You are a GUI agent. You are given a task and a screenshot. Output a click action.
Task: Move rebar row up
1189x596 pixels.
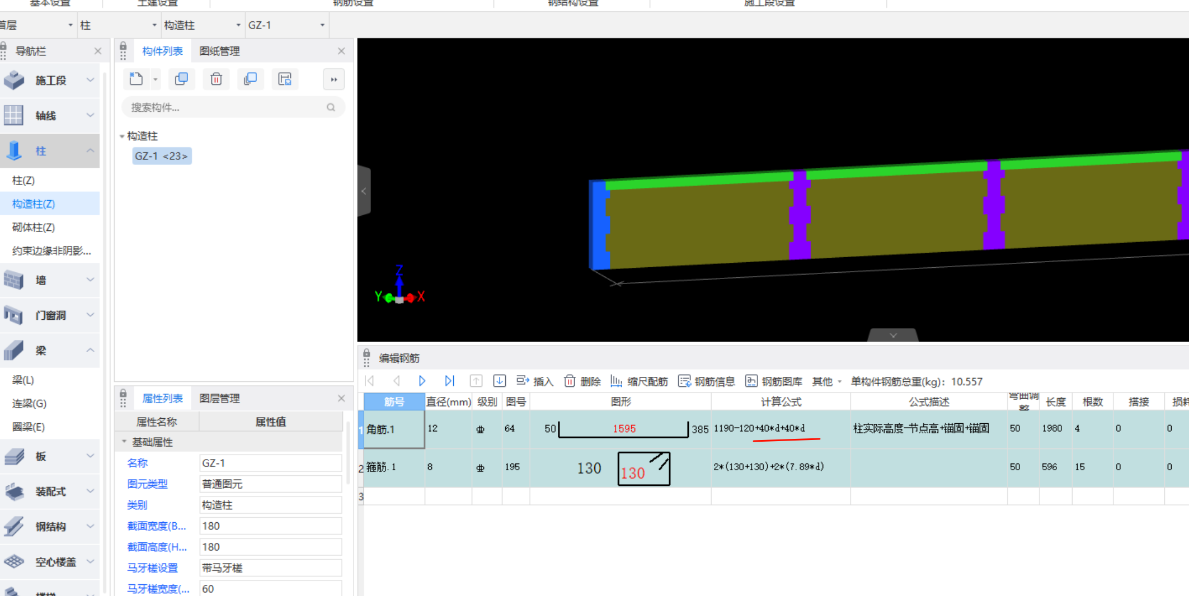click(476, 381)
